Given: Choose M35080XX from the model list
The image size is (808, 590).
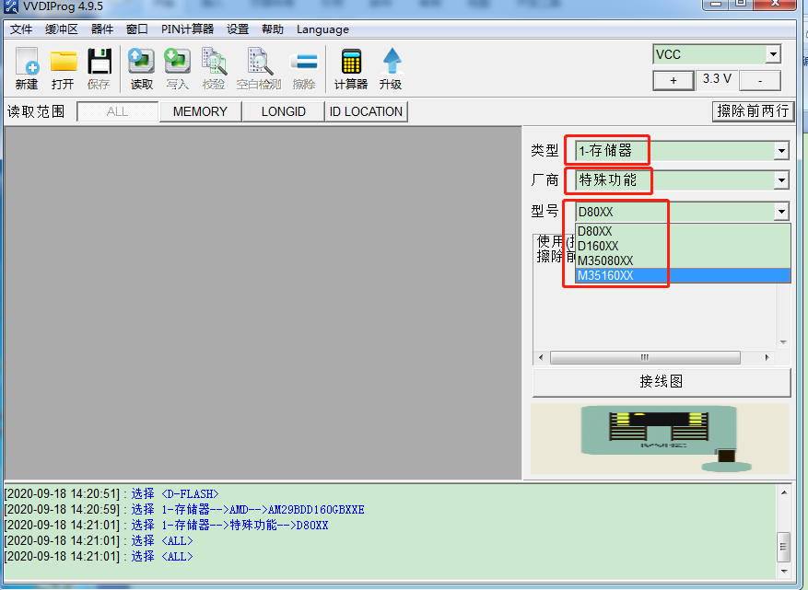Looking at the screenshot, I should 605,260.
